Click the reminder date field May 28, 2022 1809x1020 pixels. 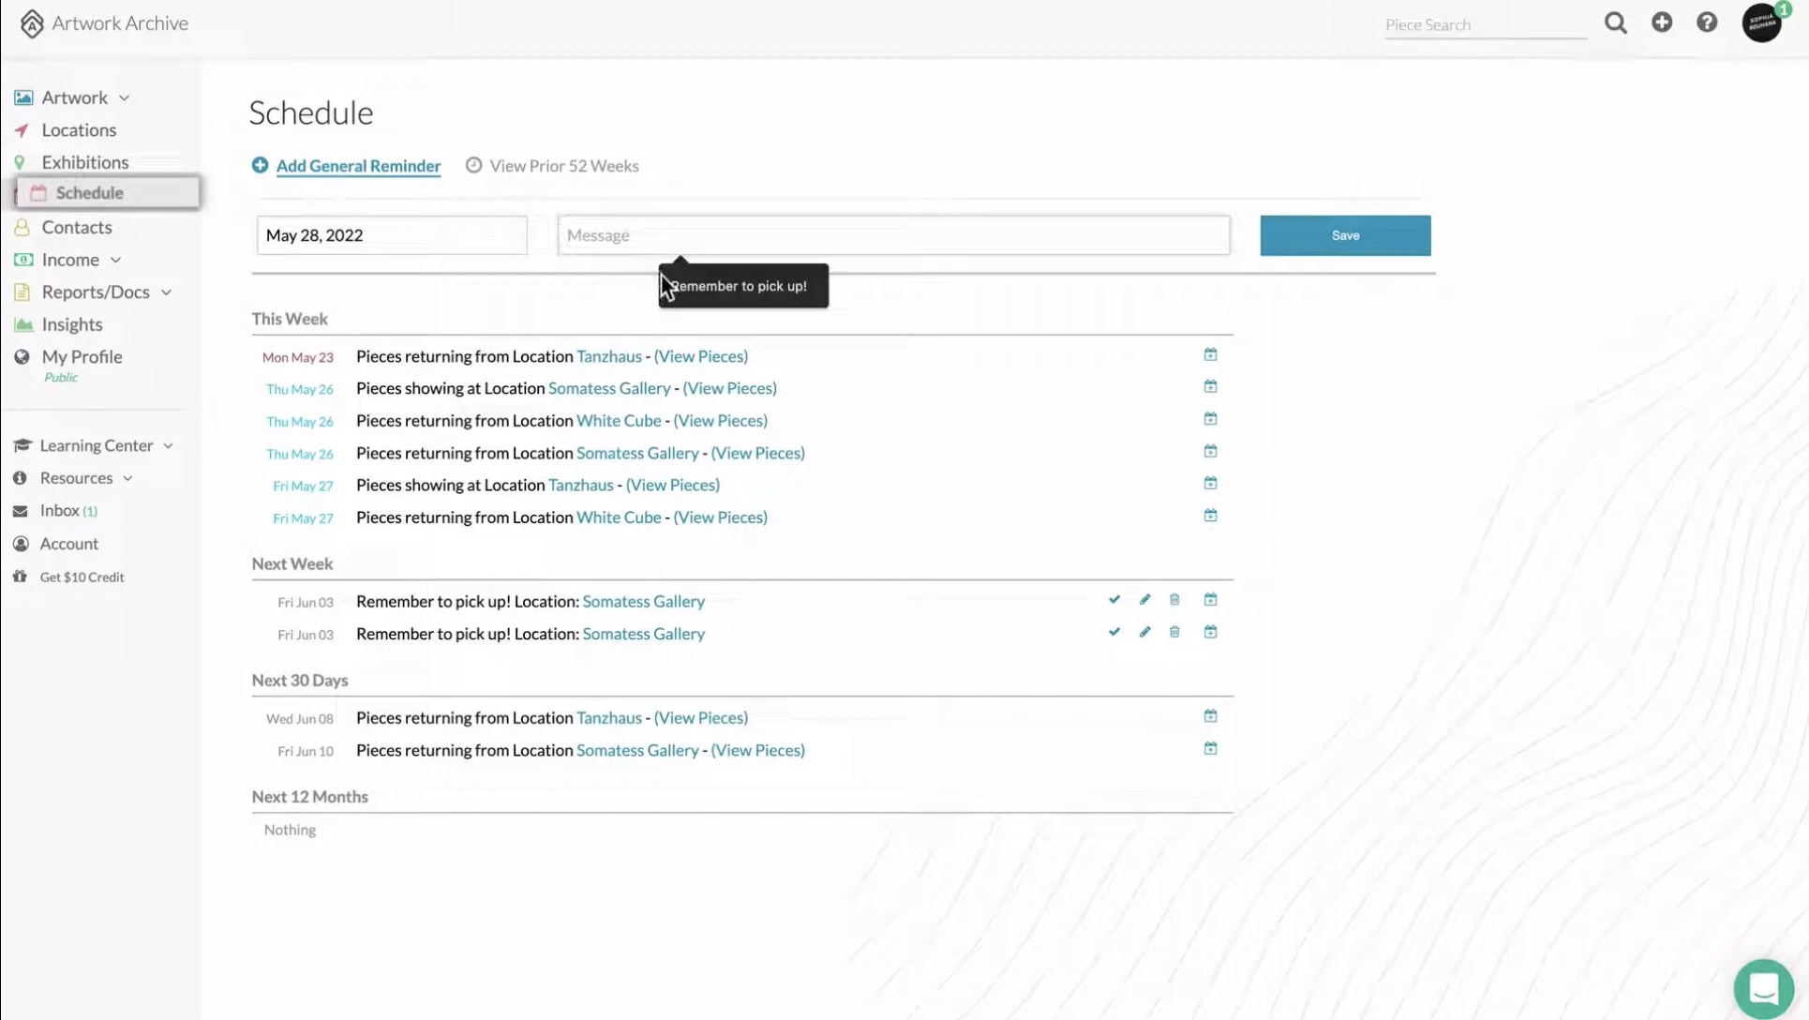tap(392, 235)
